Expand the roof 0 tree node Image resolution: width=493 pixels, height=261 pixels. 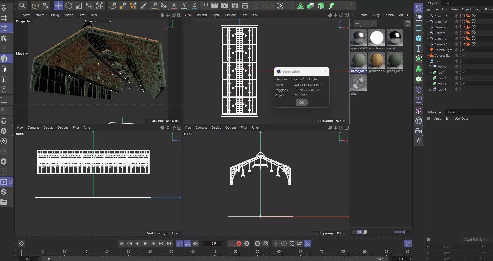click(x=430, y=67)
